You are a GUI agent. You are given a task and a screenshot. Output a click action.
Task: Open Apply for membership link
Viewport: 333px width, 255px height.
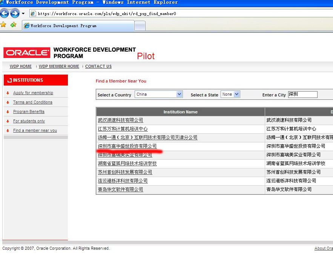coord(33,93)
